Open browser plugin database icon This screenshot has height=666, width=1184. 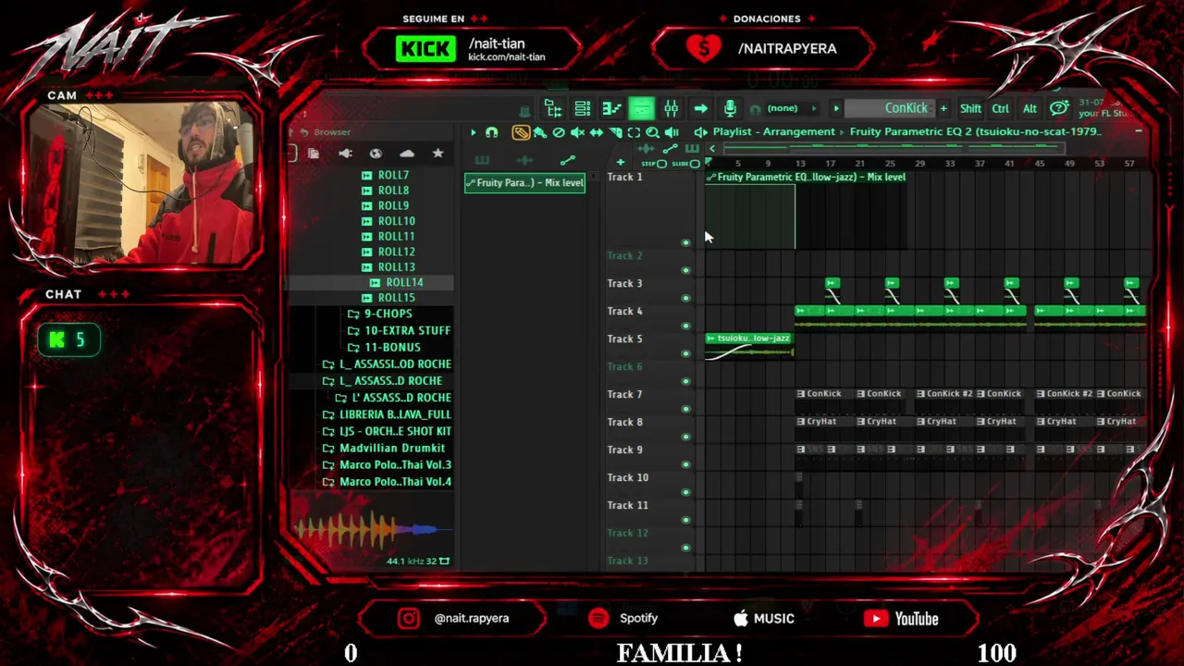pos(345,154)
